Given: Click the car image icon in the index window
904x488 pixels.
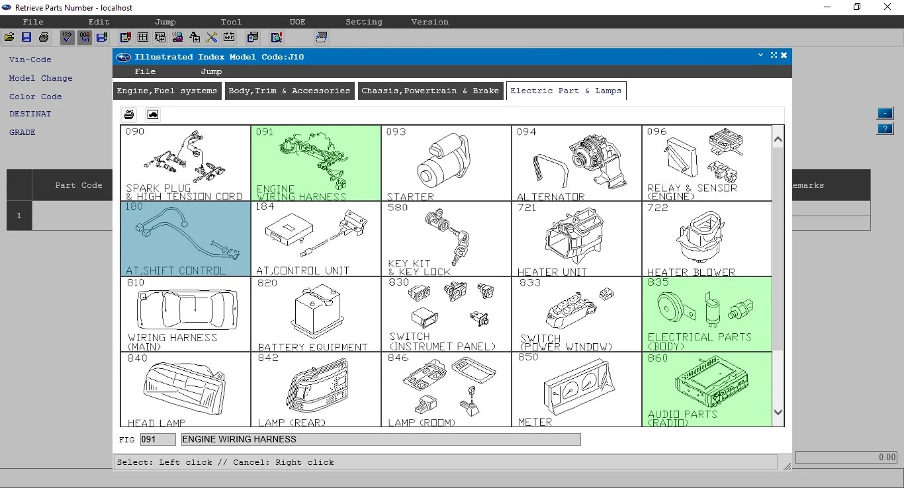Looking at the screenshot, I should (x=152, y=114).
